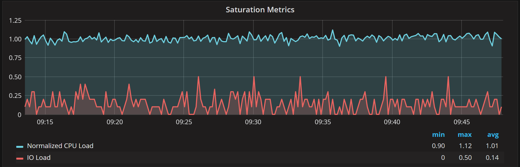The width and height of the screenshot is (520, 167).
Task: Click IO Load max value 0.50
Action: pyautogui.click(x=465, y=158)
